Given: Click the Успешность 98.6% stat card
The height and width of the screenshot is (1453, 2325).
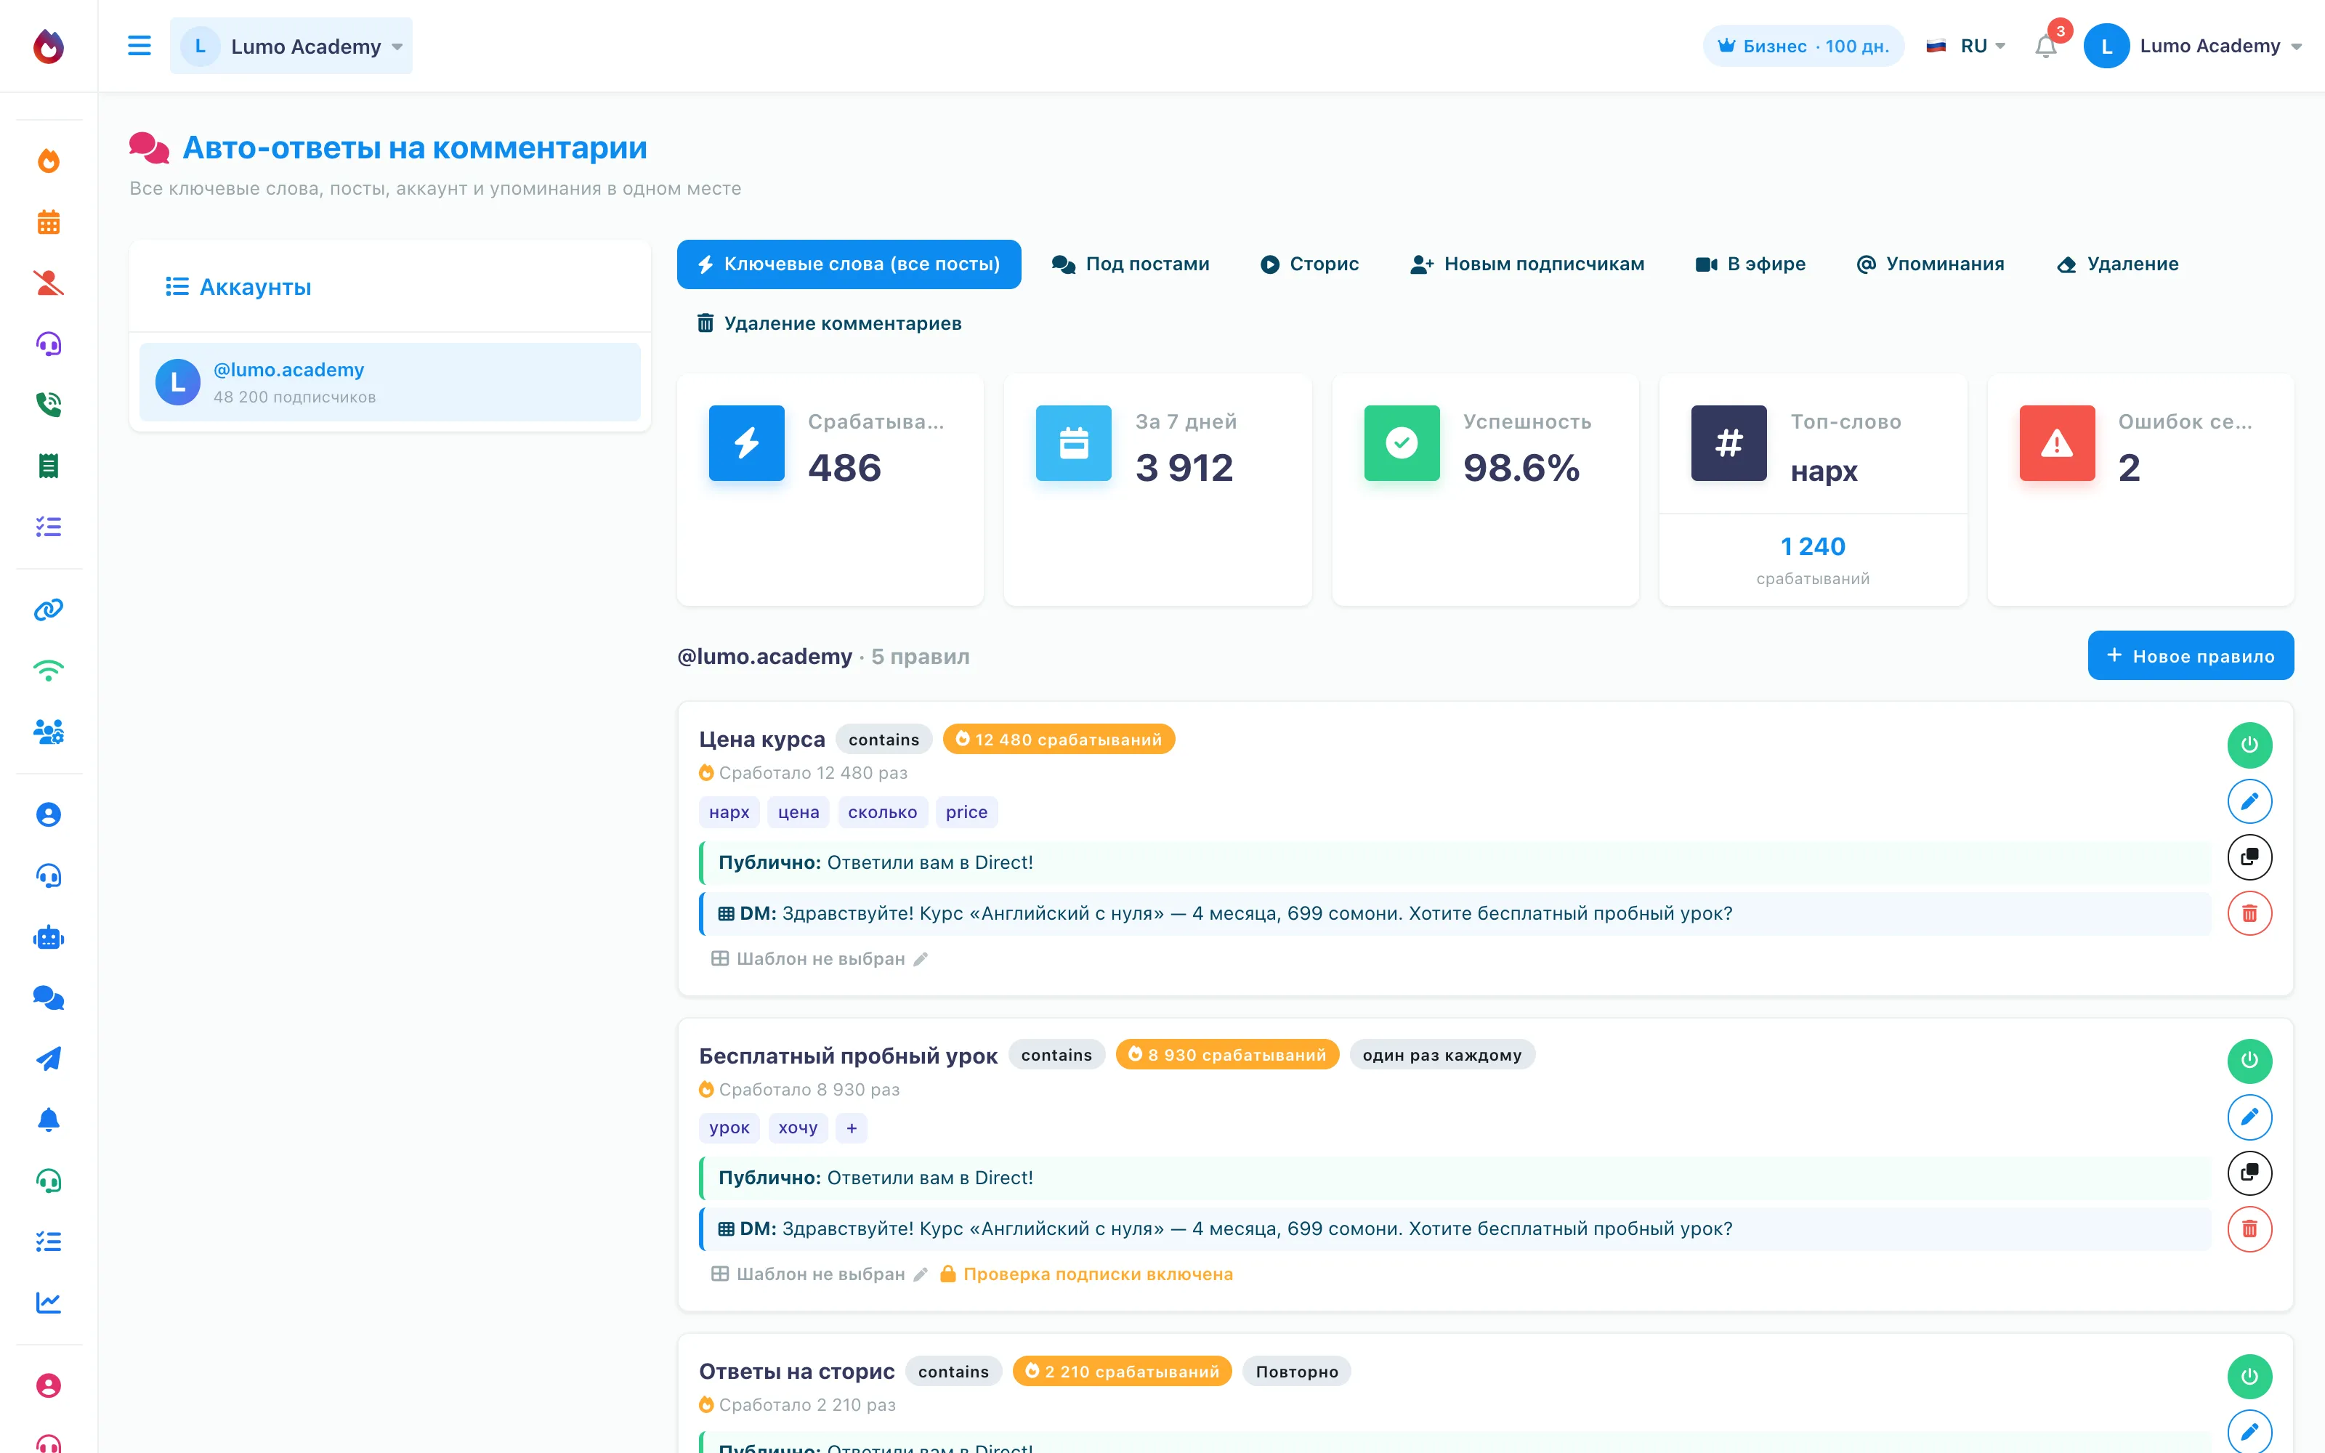Looking at the screenshot, I should [x=1485, y=490].
